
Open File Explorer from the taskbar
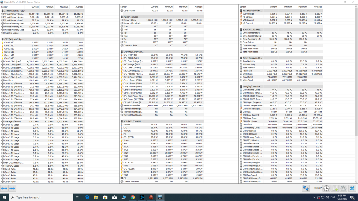tap(96, 197)
